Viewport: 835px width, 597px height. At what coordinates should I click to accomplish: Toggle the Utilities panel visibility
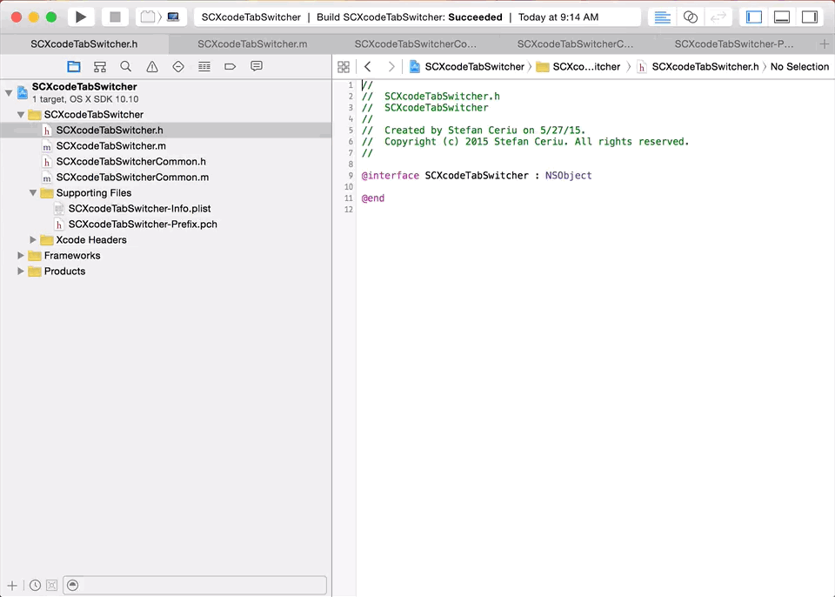(x=810, y=17)
